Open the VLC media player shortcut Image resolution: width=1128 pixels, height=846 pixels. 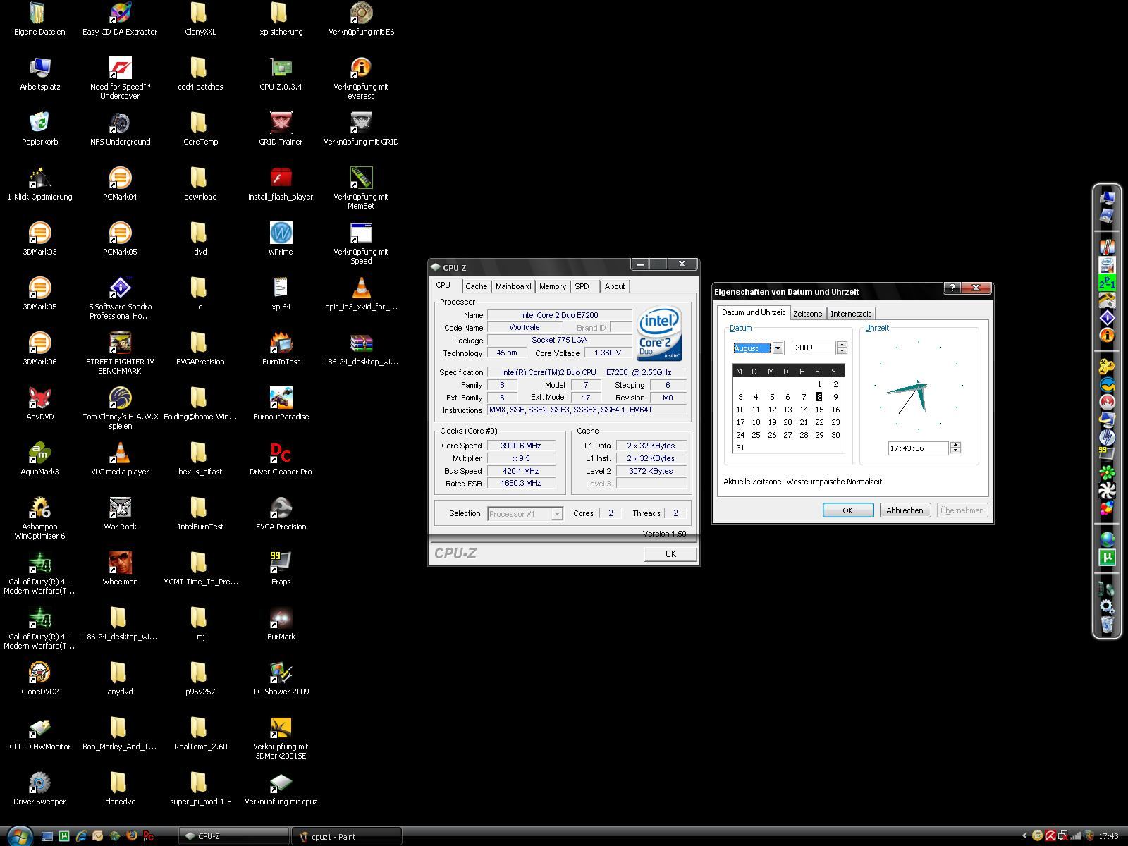click(120, 458)
